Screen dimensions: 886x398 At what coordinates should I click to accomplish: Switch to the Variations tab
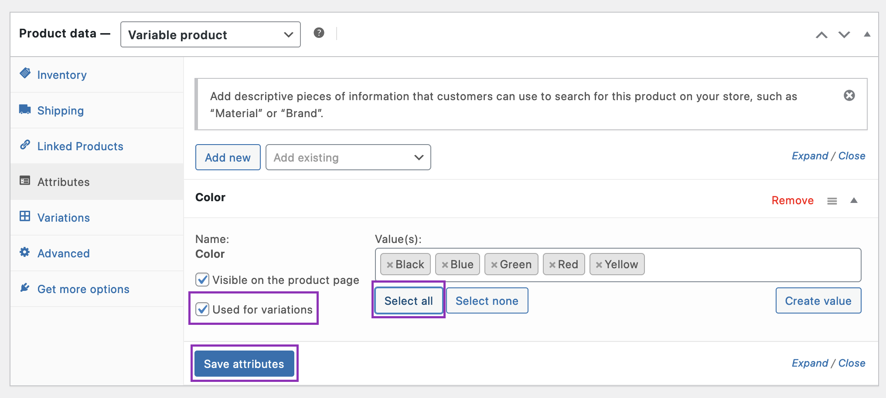[64, 217]
